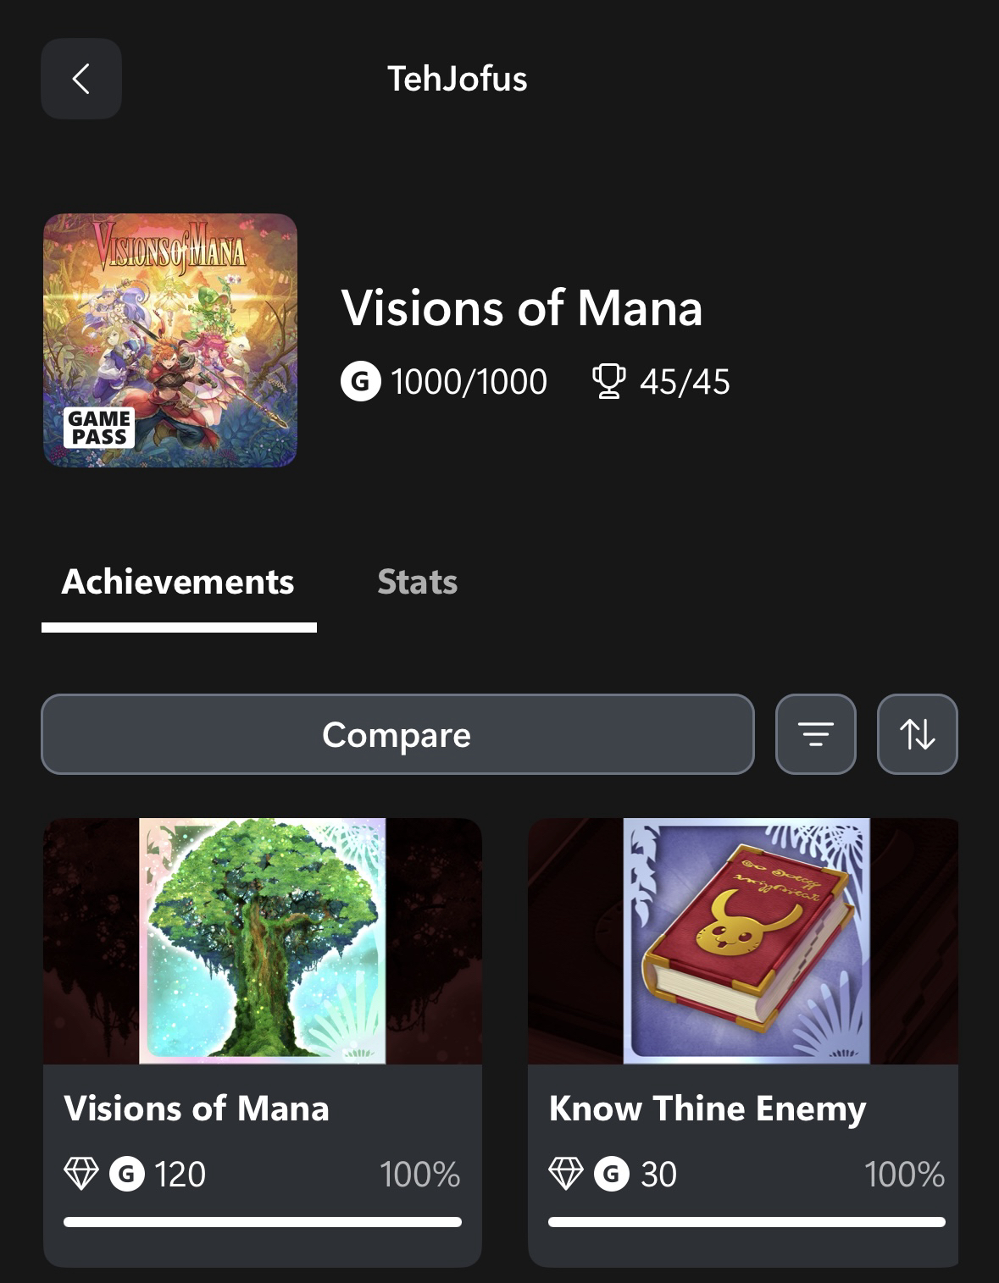Image resolution: width=999 pixels, height=1283 pixels.
Task: Tap the sort order arrows icon
Action: pyautogui.click(x=917, y=734)
